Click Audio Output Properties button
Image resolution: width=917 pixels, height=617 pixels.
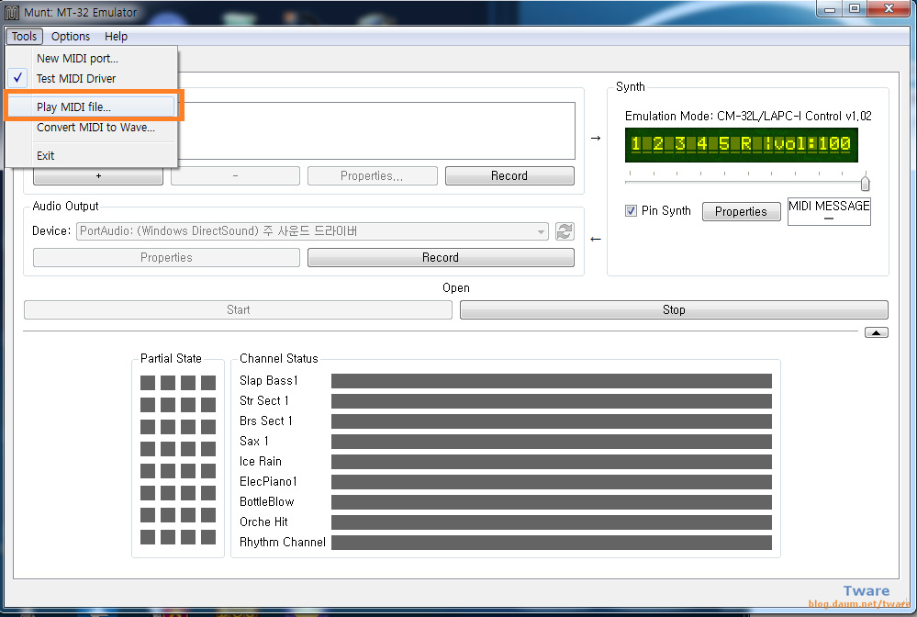point(167,257)
